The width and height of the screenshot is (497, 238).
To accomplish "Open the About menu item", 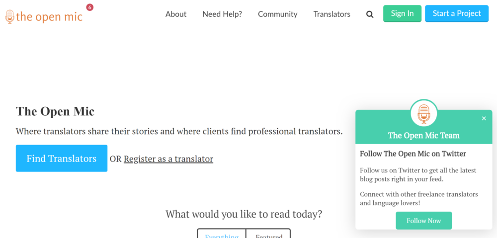I will point(176,14).
